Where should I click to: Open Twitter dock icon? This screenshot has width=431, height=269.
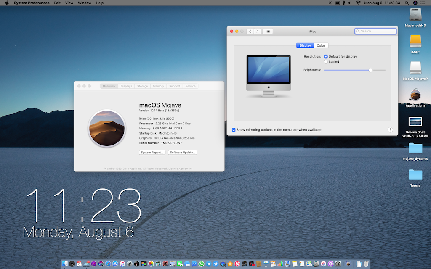[216, 264]
